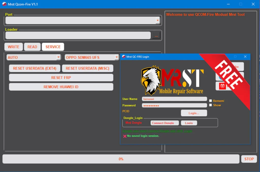Click the red M icon button
The height and width of the screenshot is (172, 260).
223,86
